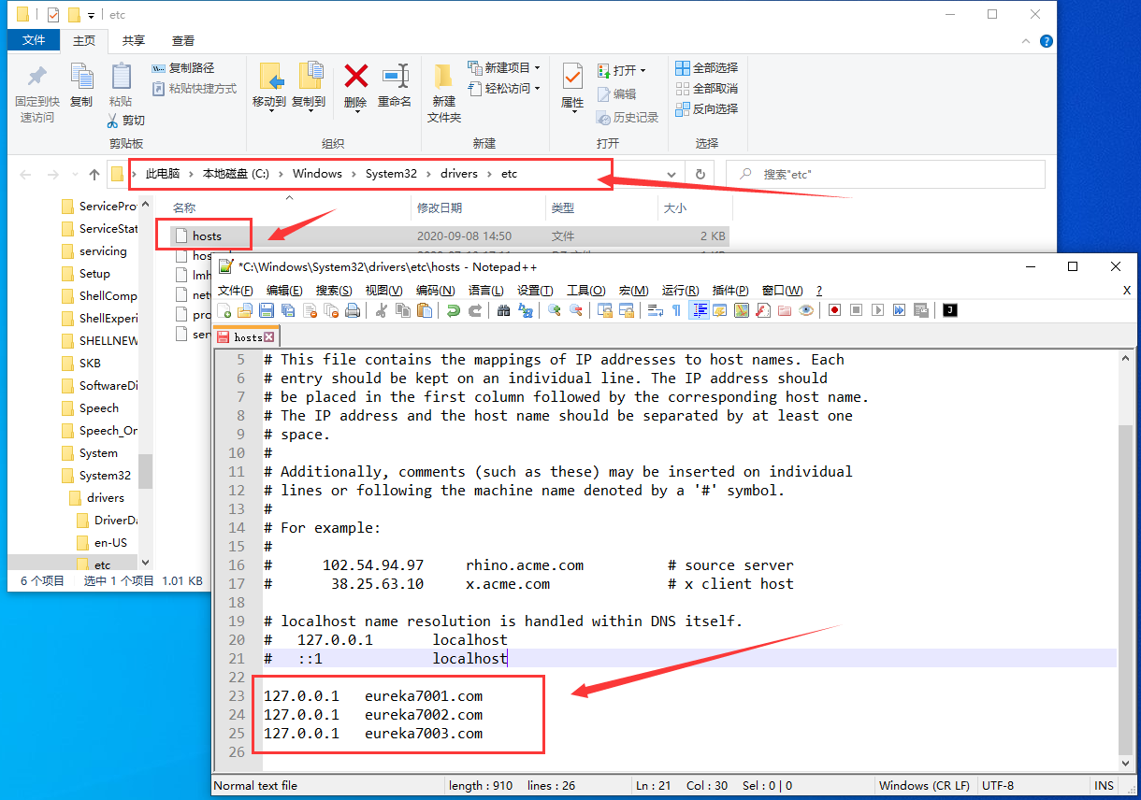Viewport: 1141px width, 800px height.
Task: Click Select All in the Explorer ribbon
Action: 707,68
